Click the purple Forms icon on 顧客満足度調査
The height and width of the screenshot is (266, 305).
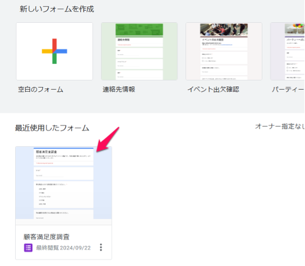click(x=28, y=248)
